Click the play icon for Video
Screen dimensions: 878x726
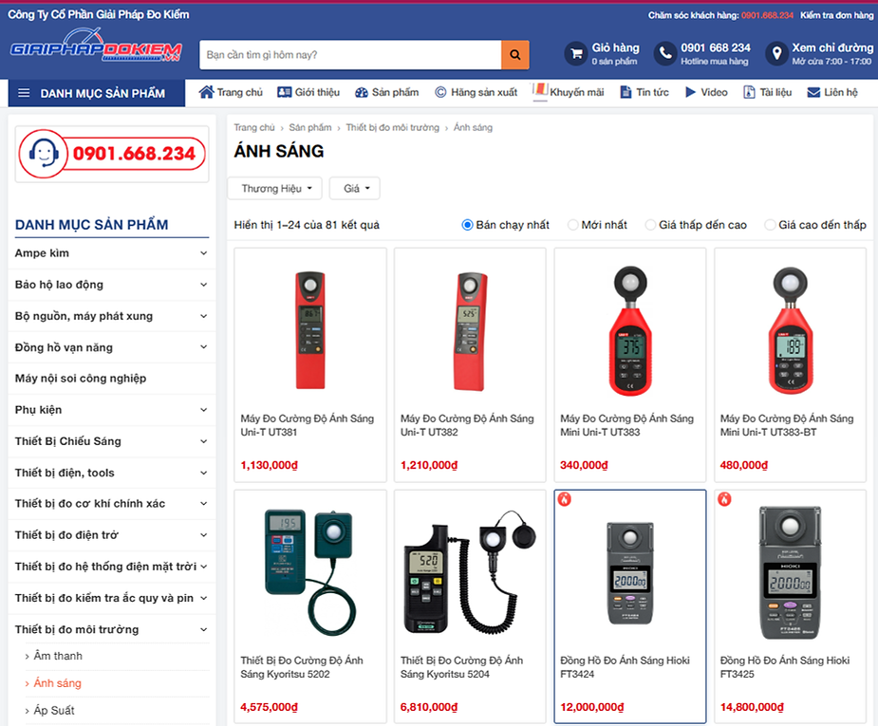click(x=690, y=92)
